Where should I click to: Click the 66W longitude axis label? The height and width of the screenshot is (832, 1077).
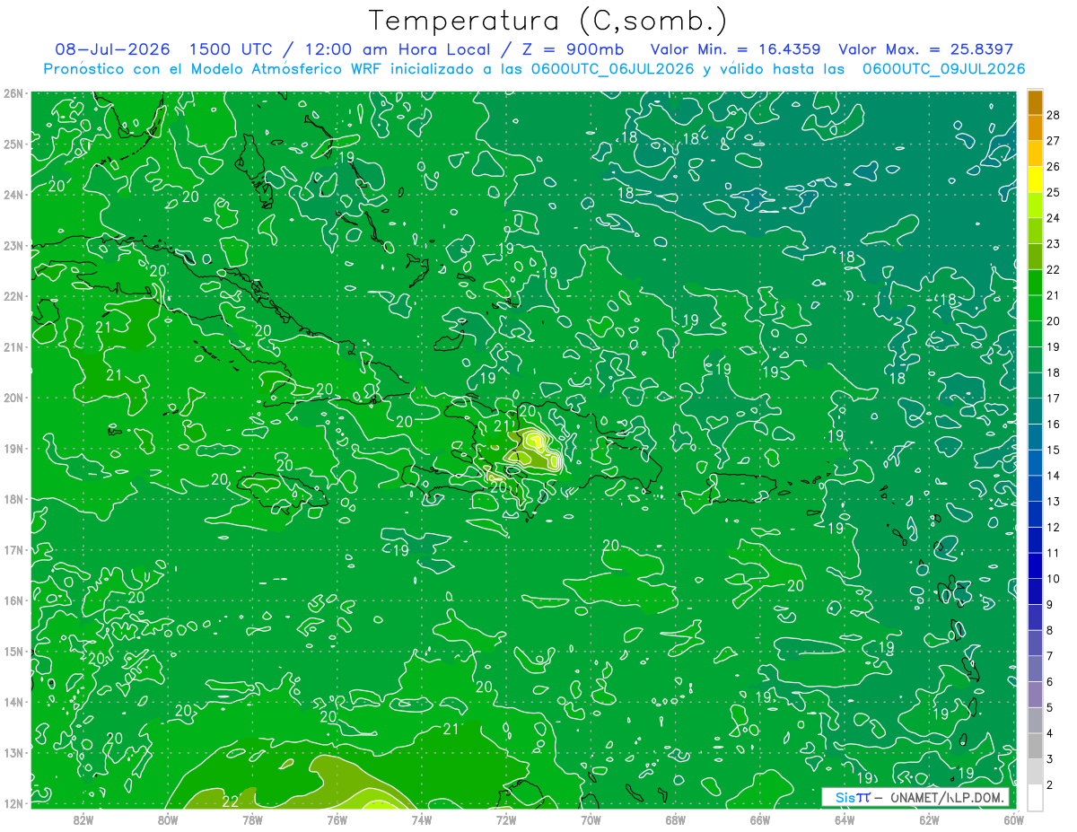pos(760,819)
